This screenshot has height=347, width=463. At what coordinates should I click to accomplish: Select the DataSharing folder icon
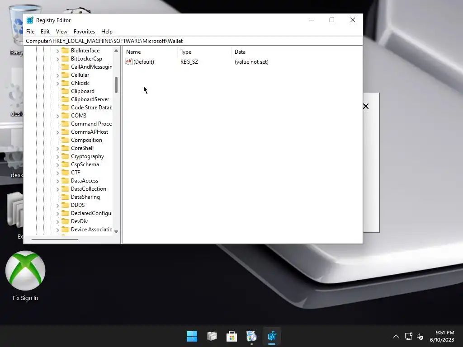[x=65, y=197]
